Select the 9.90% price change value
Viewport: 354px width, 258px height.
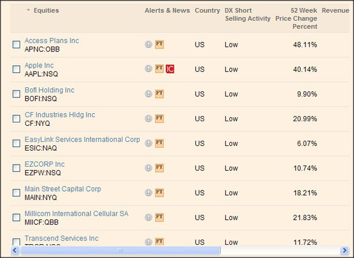click(x=307, y=94)
